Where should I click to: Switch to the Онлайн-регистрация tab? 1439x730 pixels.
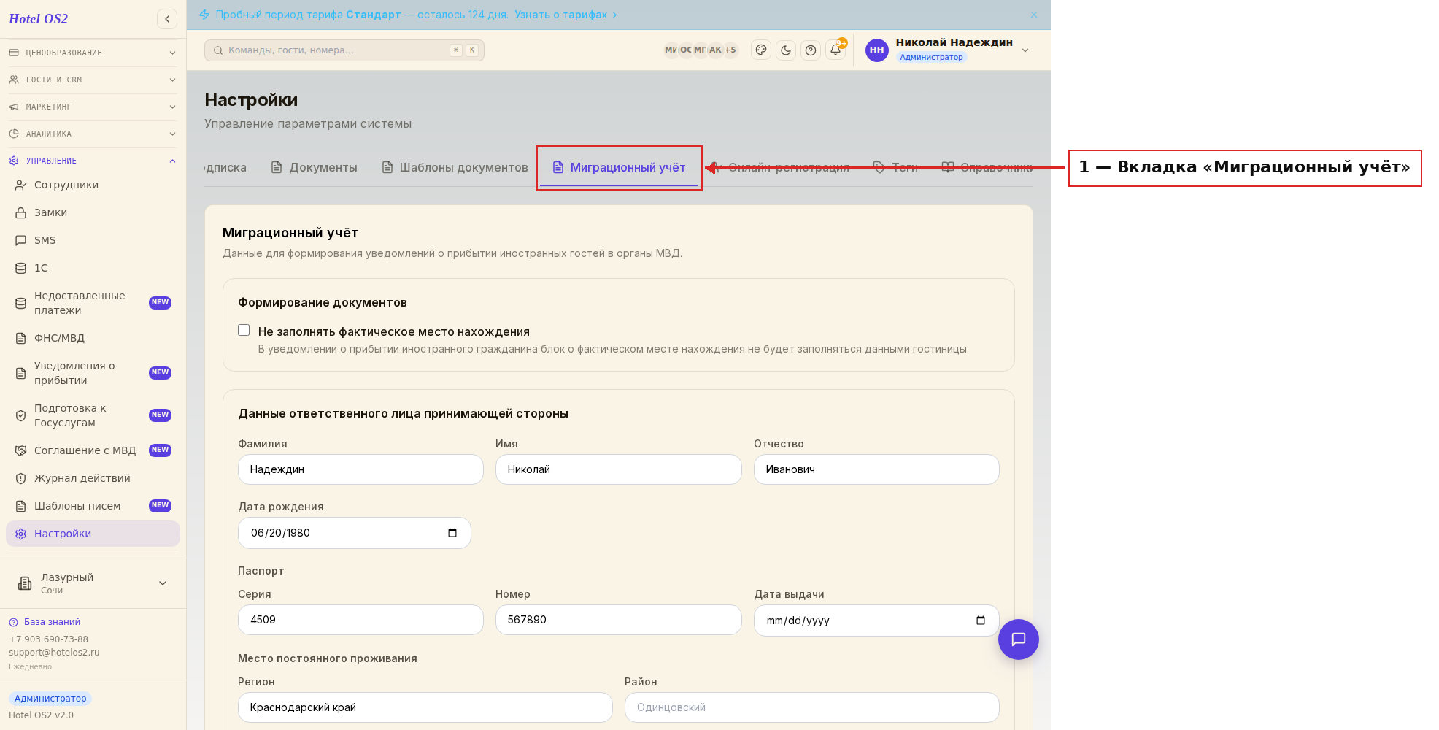pos(779,168)
